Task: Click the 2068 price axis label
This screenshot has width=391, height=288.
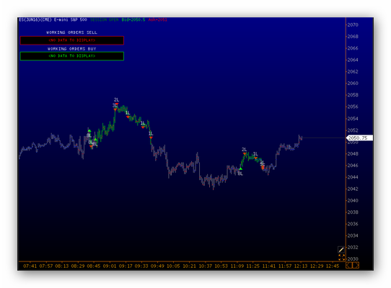Action: click(353, 37)
